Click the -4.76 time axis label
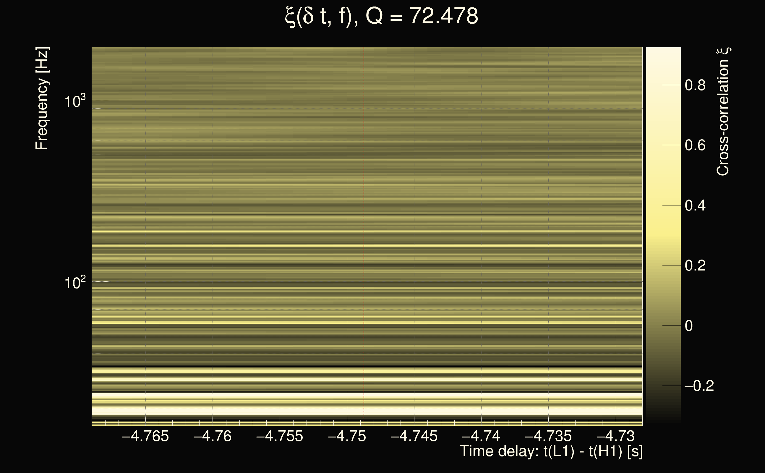765x473 pixels. (x=213, y=436)
